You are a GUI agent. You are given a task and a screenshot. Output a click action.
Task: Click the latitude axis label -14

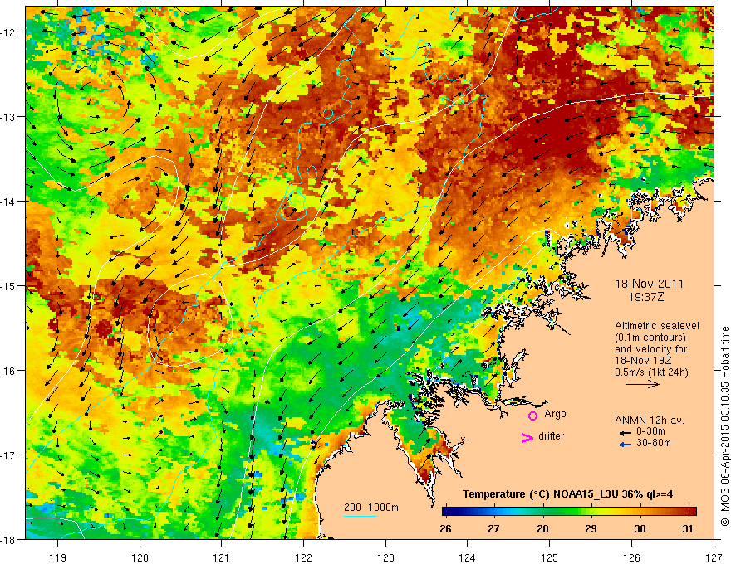click(x=9, y=202)
